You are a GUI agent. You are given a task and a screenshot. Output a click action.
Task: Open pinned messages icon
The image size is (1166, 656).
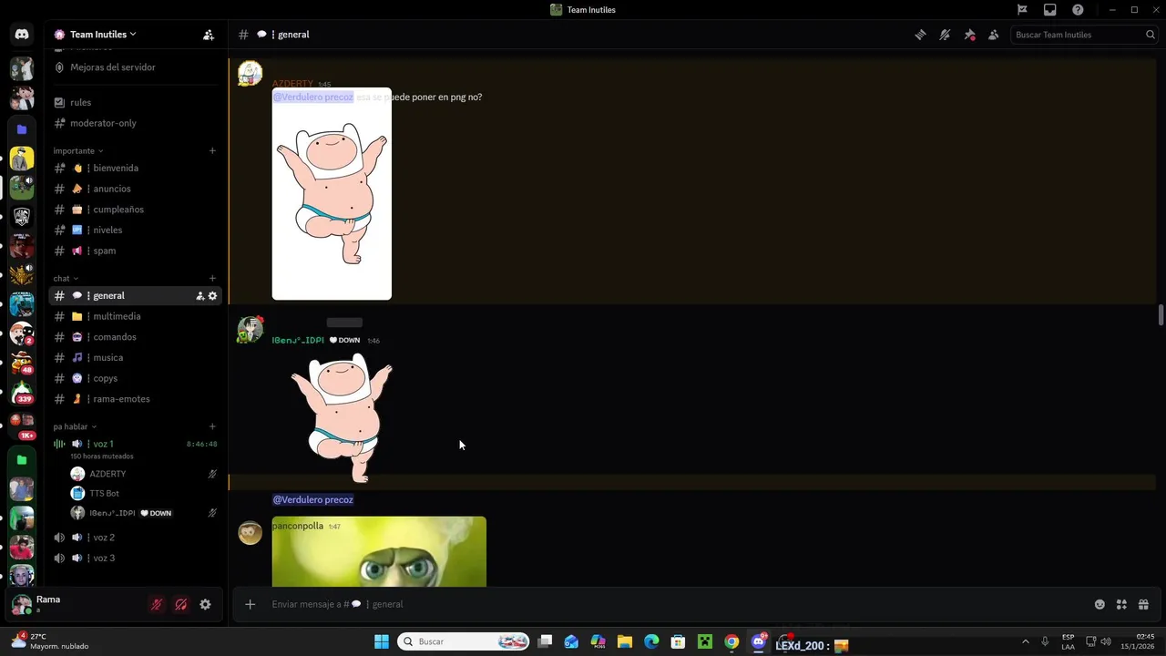pyautogui.click(x=969, y=35)
